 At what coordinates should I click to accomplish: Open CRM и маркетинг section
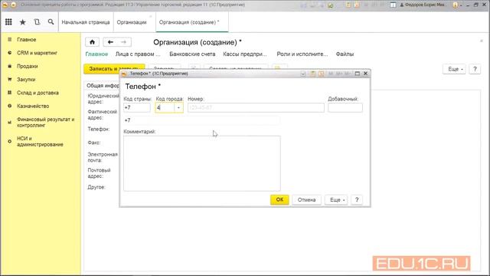tap(37, 53)
